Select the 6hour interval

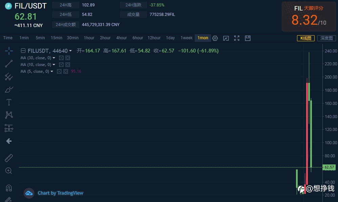[x=138, y=38]
